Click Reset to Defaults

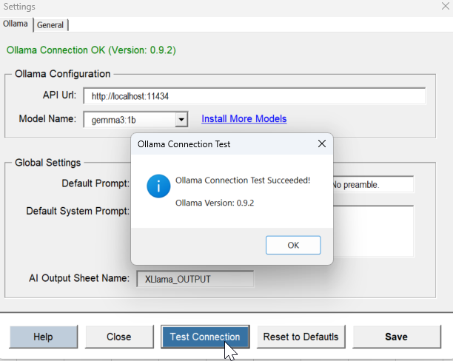pyautogui.click(x=301, y=337)
